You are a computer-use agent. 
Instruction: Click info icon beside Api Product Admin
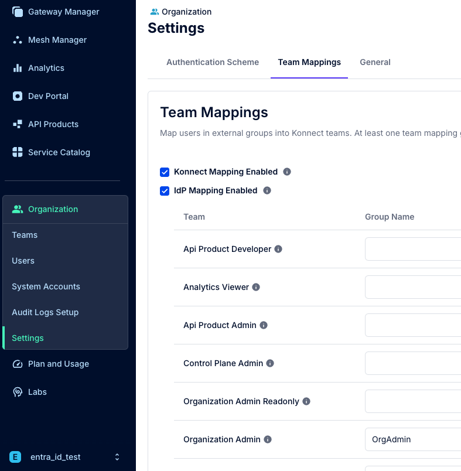pos(264,325)
